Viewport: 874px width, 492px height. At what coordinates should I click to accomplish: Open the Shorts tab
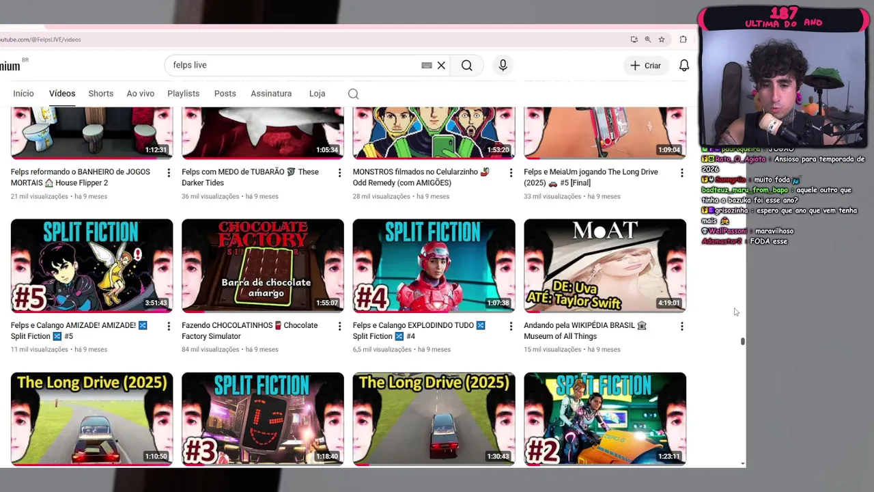point(101,94)
